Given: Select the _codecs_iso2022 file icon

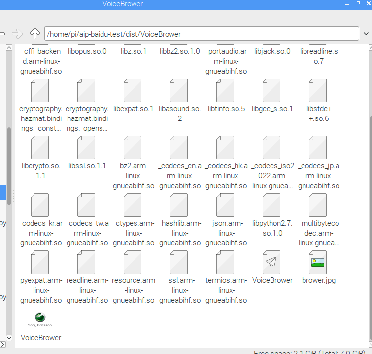Looking at the screenshot, I should pyautogui.click(x=271, y=148).
